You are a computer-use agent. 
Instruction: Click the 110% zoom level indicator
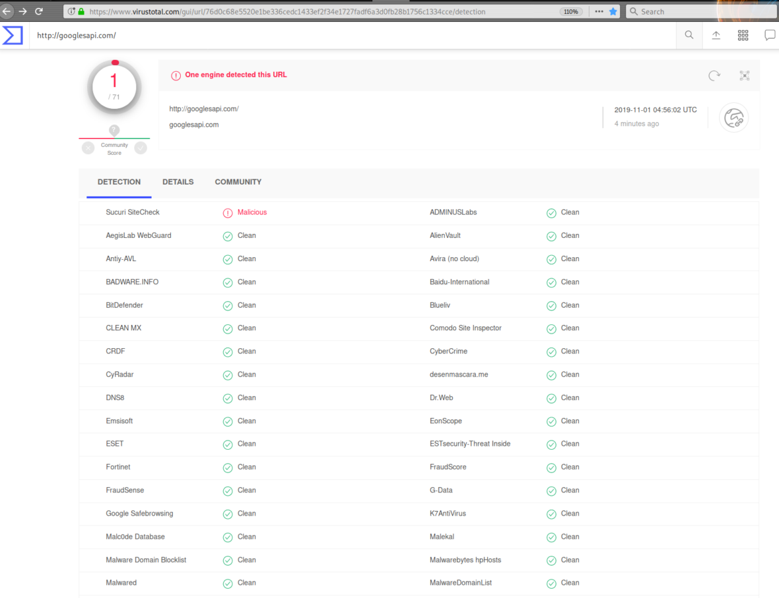point(570,11)
